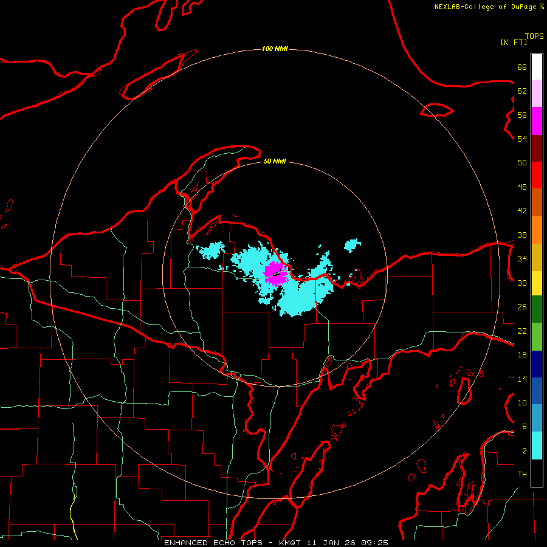Click the small cyan echo northeast of radar
This screenshot has height=547, width=547.
[x=353, y=245]
